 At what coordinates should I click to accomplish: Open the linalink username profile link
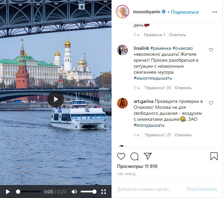(141, 48)
